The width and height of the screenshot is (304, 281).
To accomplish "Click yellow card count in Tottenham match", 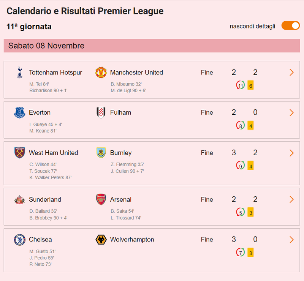I will (x=250, y=85).
